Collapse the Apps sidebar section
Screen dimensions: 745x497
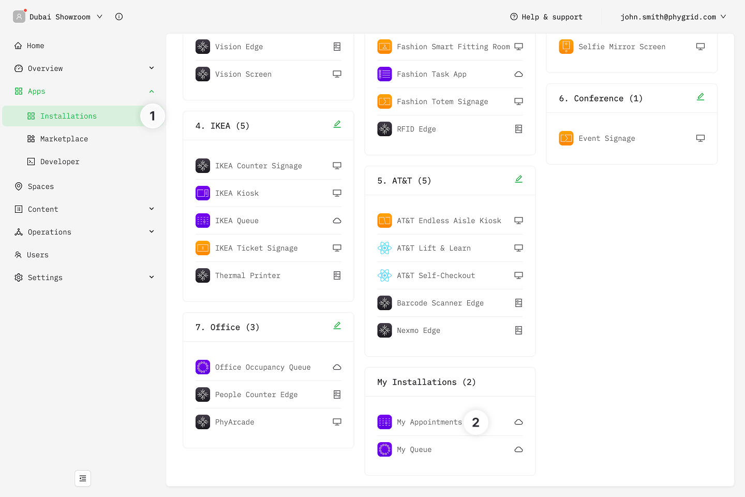[152, 91]
